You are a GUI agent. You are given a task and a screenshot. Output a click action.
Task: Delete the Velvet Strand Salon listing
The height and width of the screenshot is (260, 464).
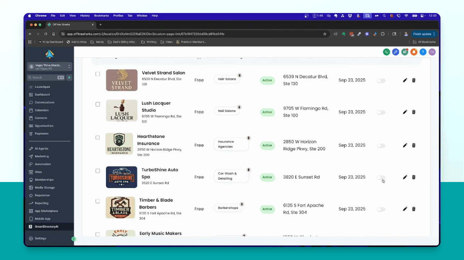(414, 80)
